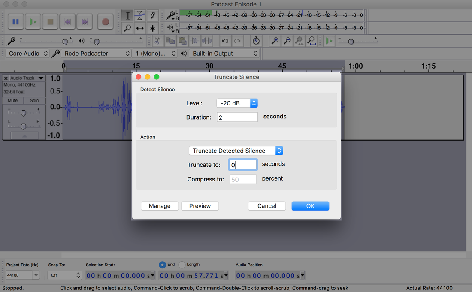
Task: Open the Truncate Detected Silence action dropdown
Action: [236, 151]
